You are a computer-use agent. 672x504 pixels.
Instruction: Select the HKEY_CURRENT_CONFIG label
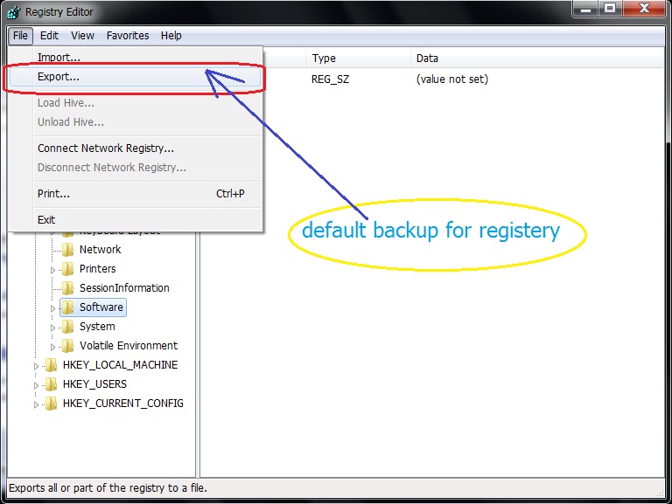coord(123,404)
